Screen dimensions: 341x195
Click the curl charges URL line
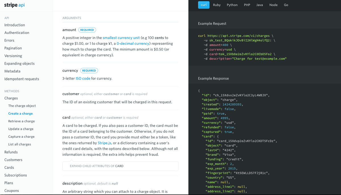click(x=236, y=36)
